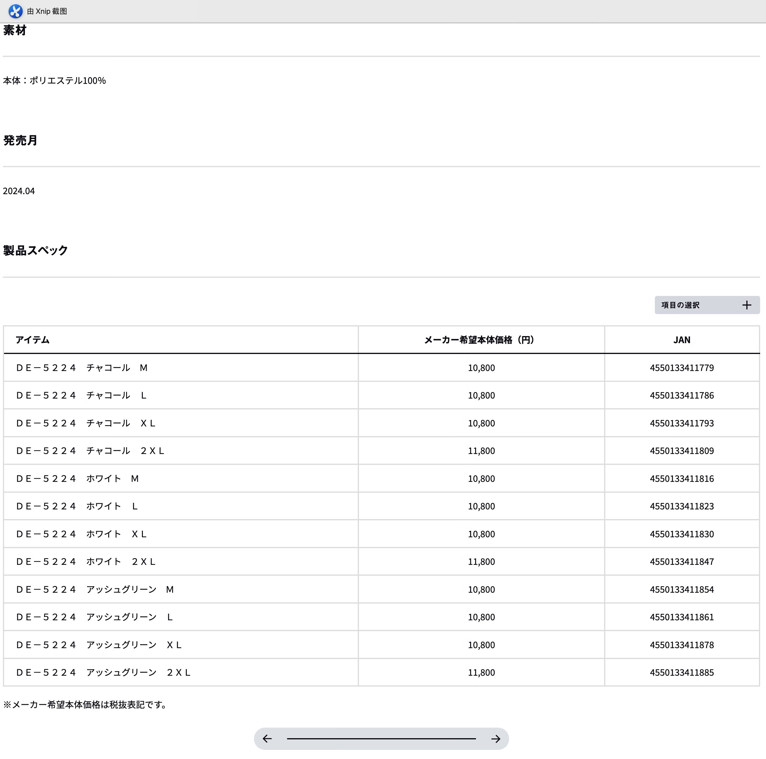
Task: Click the 由 Xnip 截图 title text
Action: (47, 11)
